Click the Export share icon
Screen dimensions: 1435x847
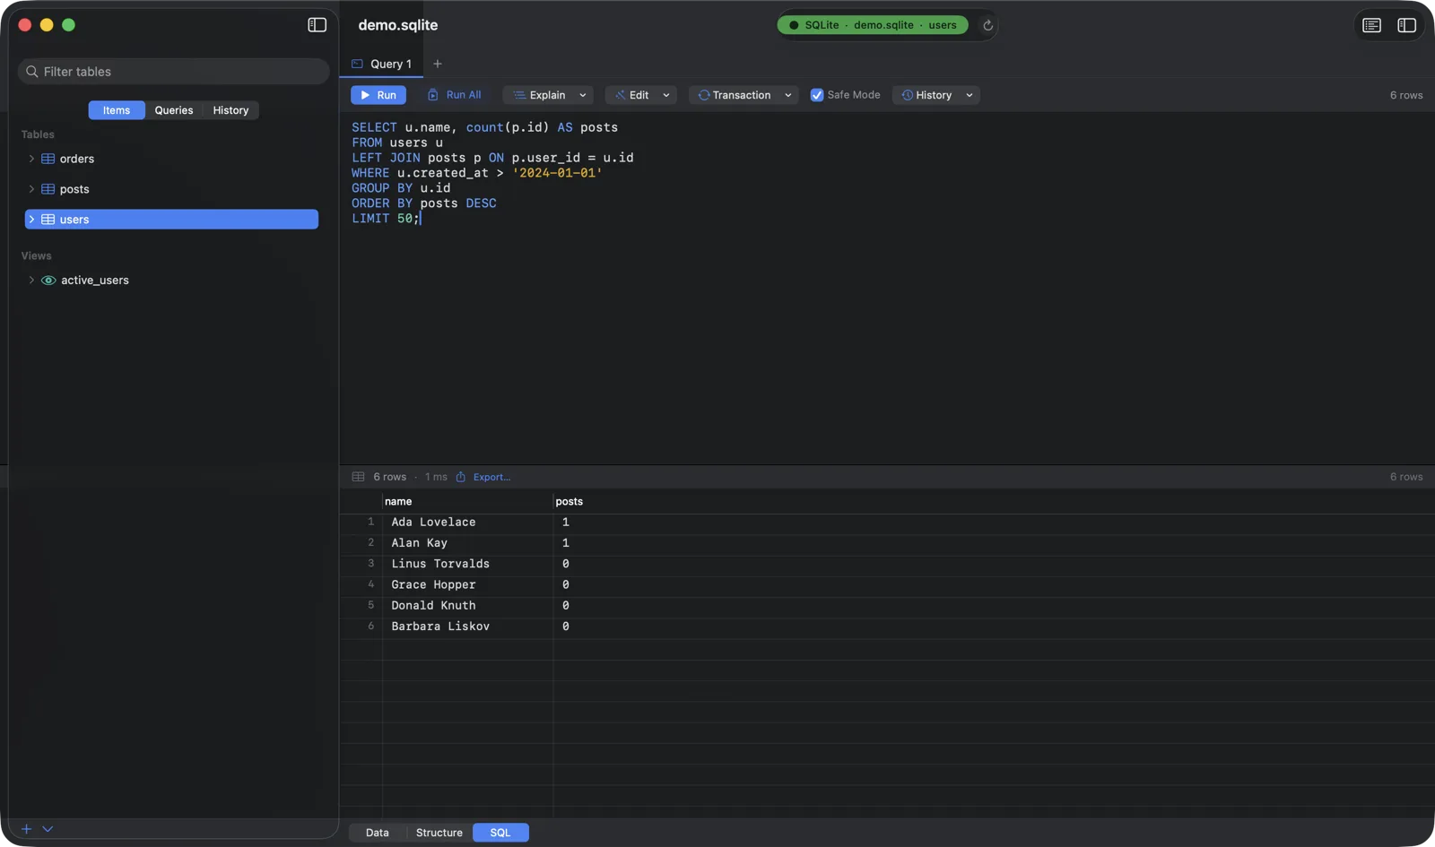coord(460,477)
